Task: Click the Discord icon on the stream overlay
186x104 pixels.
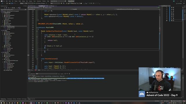Action: pyautogui.click(x=142, y=94)
